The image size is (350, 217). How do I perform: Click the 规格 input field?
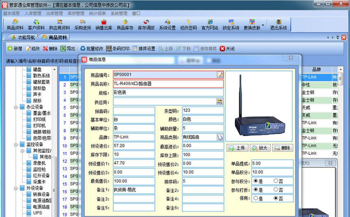coord(168,92)
